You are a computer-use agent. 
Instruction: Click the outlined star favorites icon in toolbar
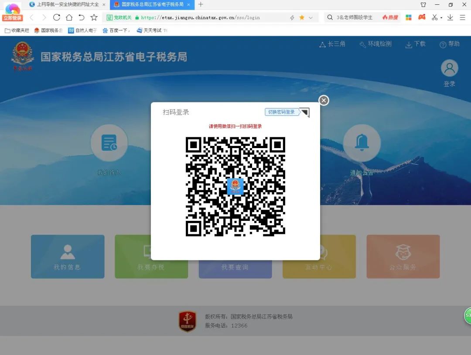[94, 17]
